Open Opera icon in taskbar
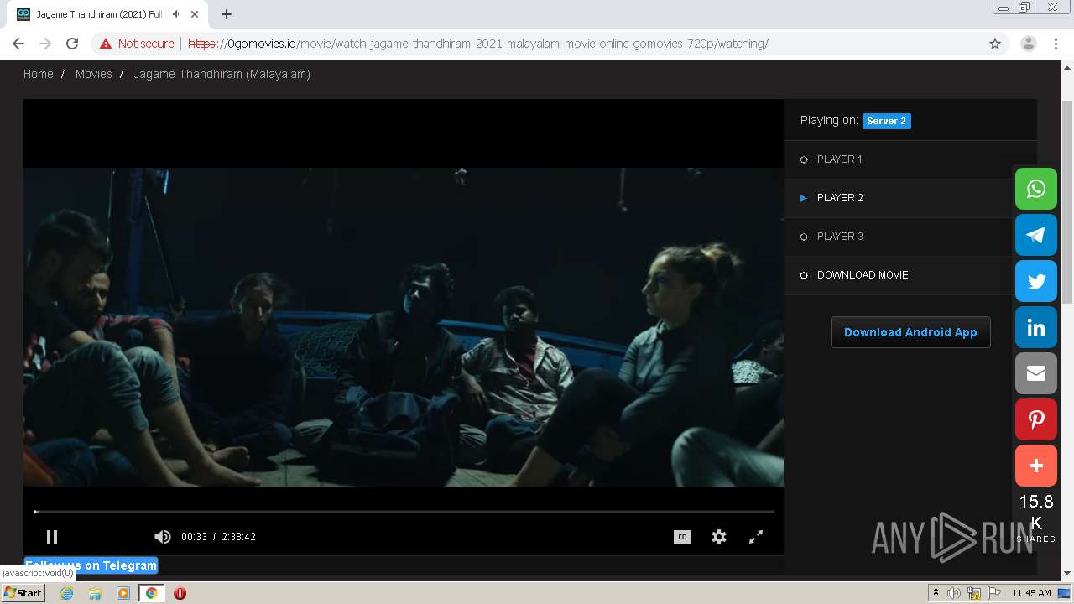The width and height of the screenshot is (1074, 604). click(x=180, y=593)
